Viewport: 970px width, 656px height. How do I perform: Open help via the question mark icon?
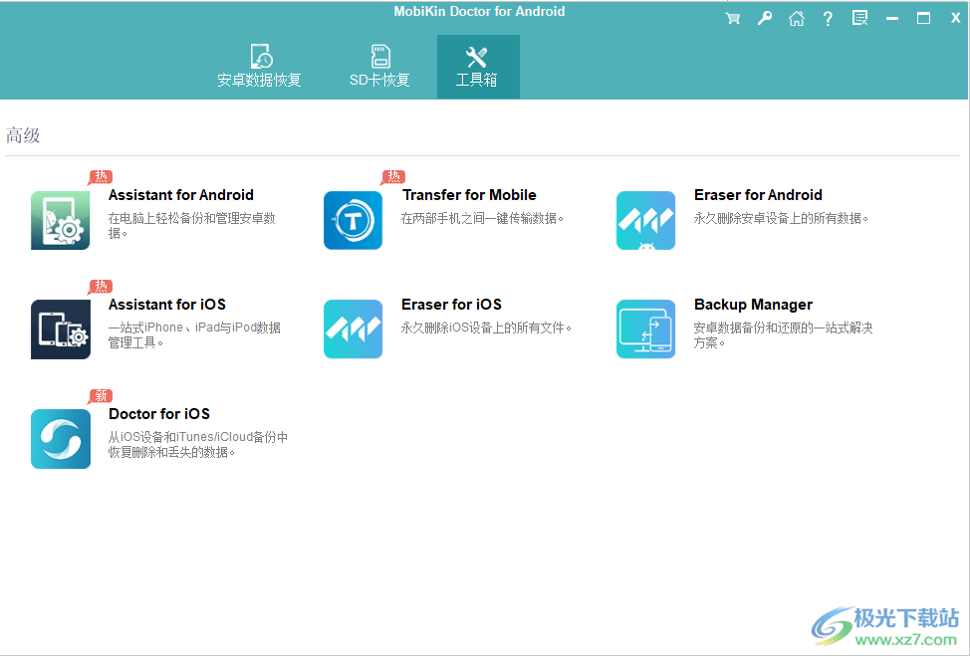(828, 17)
